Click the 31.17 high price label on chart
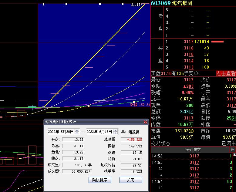The image size is (236, 192). (x=136, y=5)
